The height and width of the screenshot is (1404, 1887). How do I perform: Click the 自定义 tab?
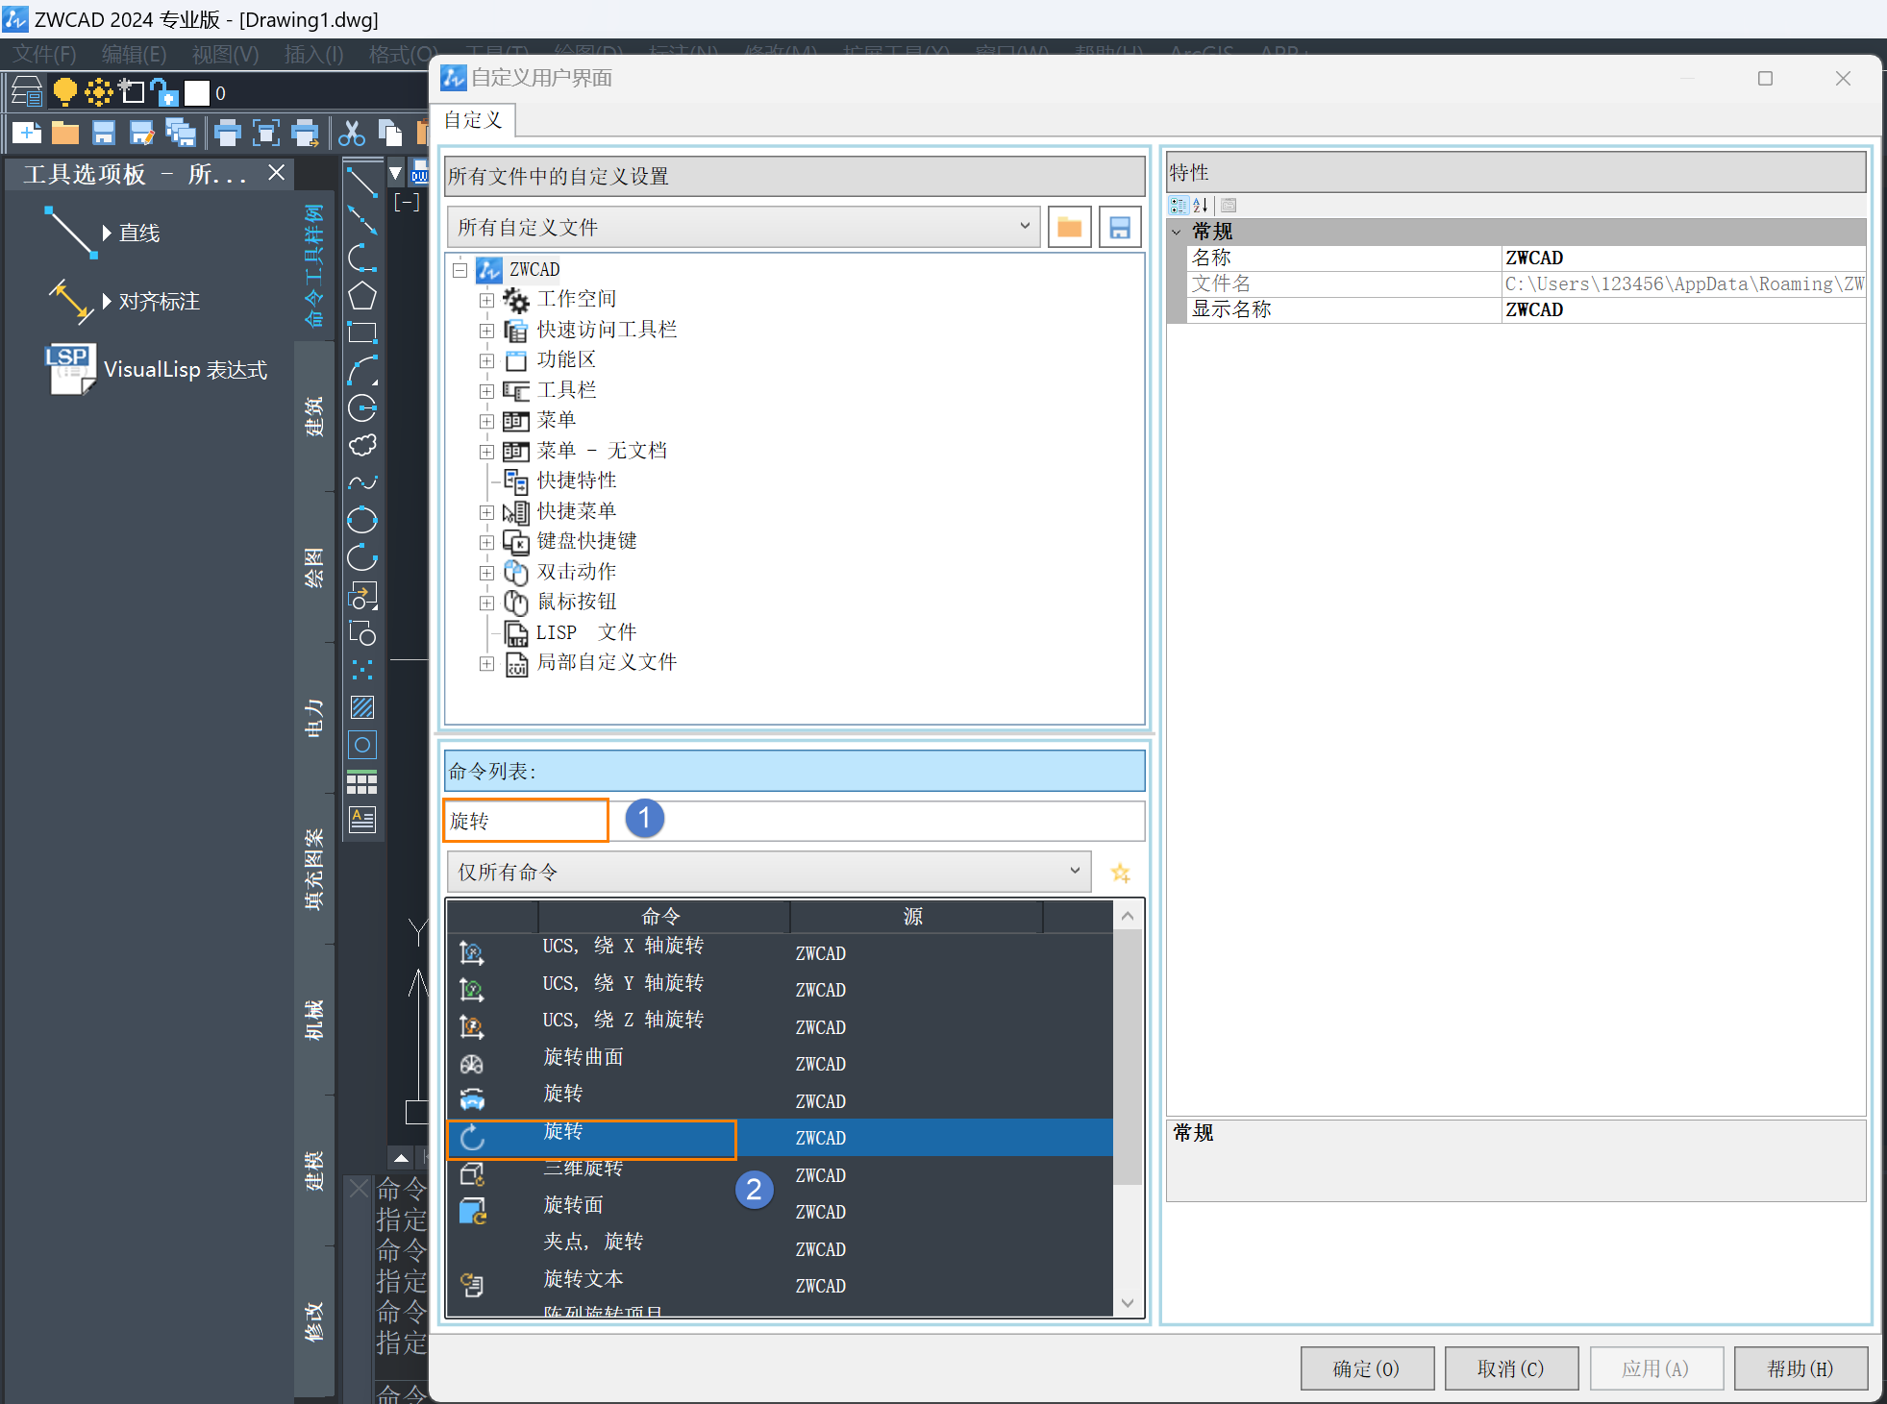tap(473, 120)
